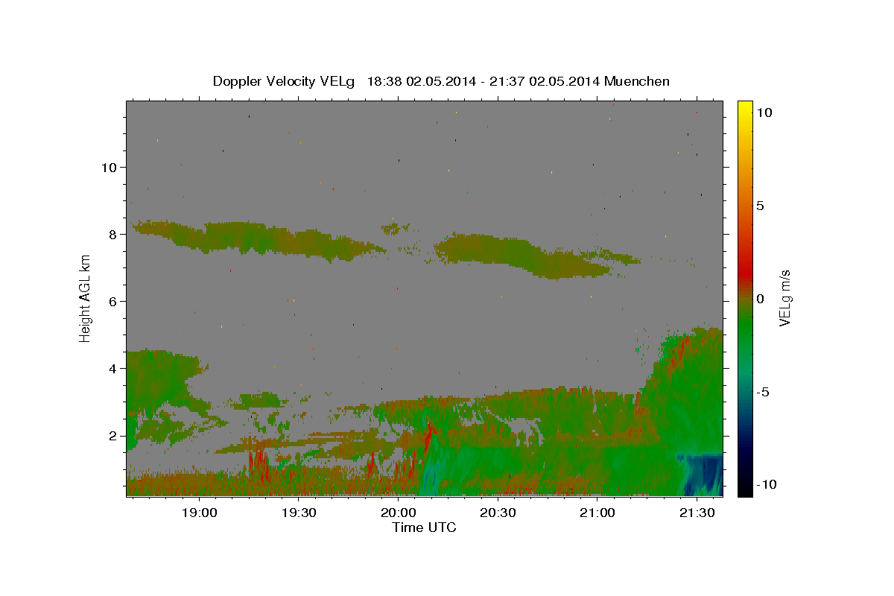This screenshot has width=894, height=596.
Task: Click the 21:30 time axis tick label
Action: pos(697,513)
